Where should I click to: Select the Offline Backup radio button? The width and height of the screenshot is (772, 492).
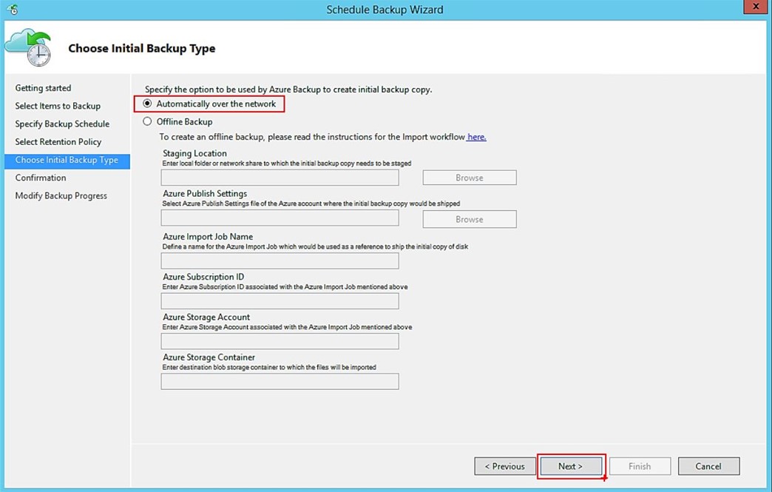coord(147,121)
